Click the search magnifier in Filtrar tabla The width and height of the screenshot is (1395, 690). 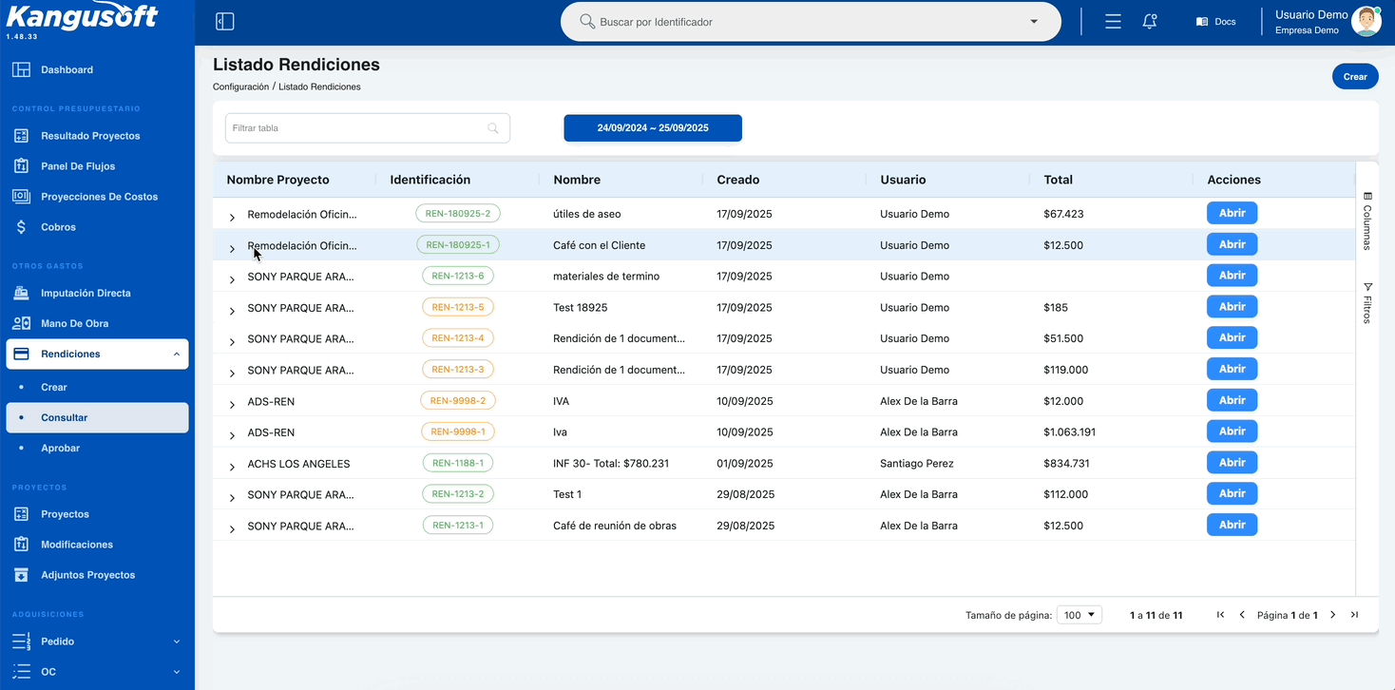(x=493, y=128)
